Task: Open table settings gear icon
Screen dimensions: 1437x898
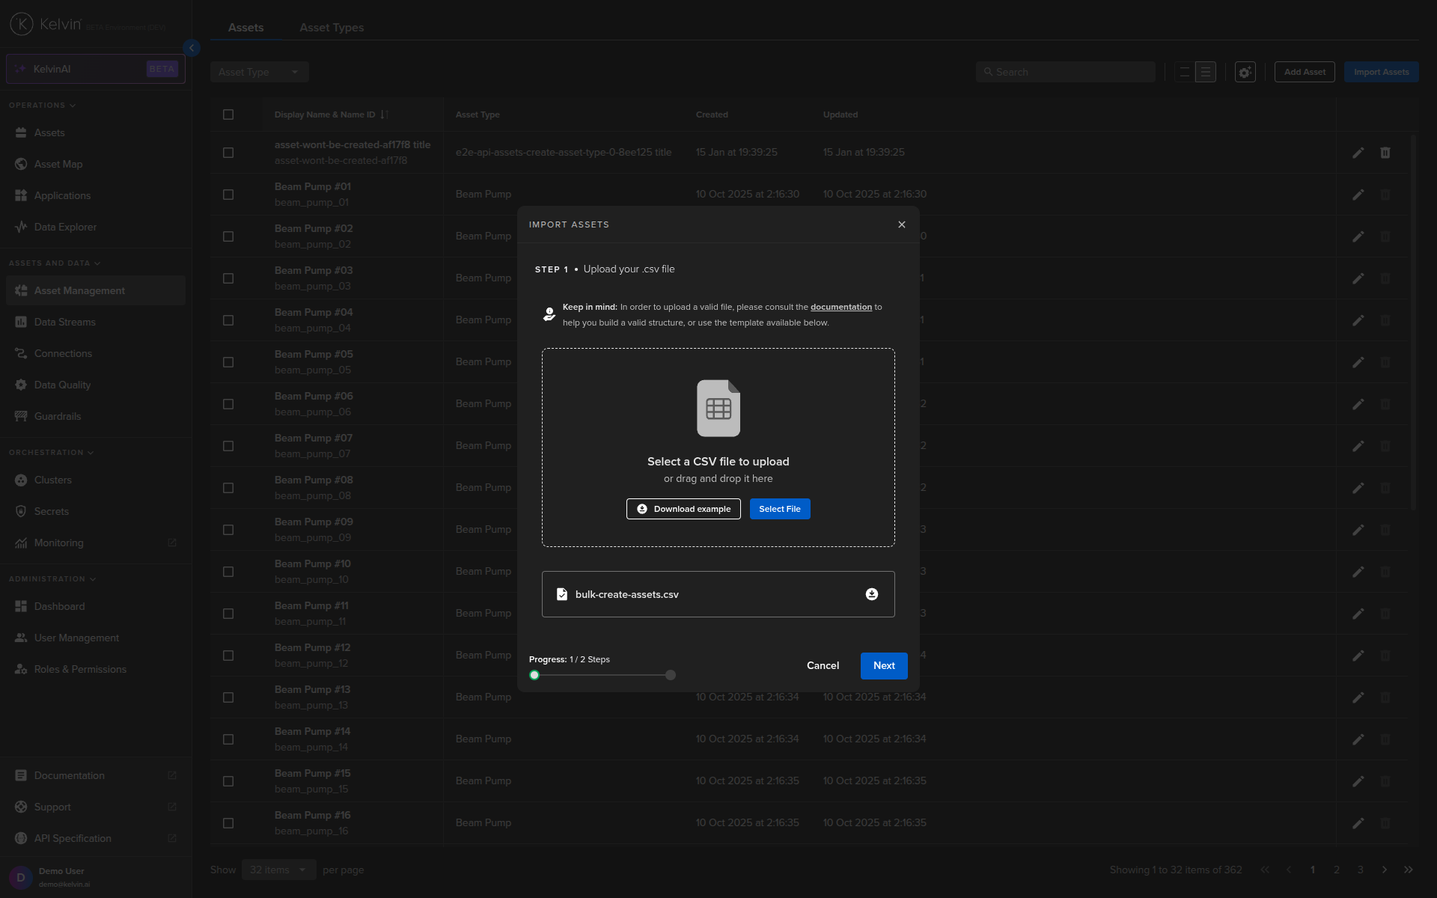Action: [x=1245, y=73]
